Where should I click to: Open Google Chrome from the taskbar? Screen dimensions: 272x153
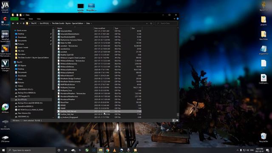[108, 150]
